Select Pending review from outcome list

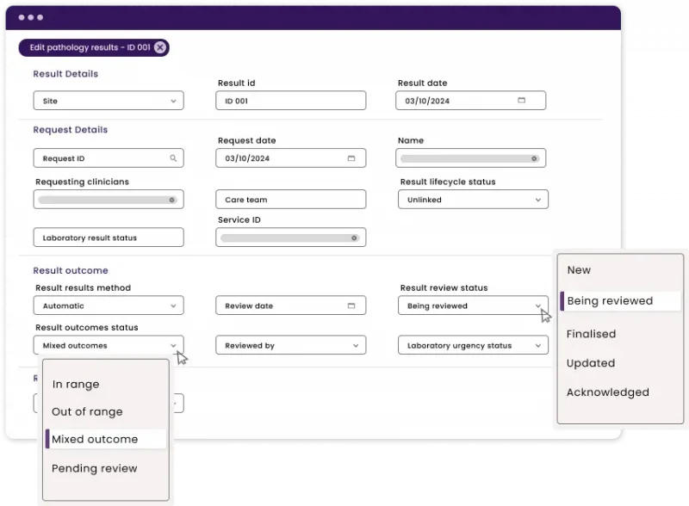coord(94,469)
